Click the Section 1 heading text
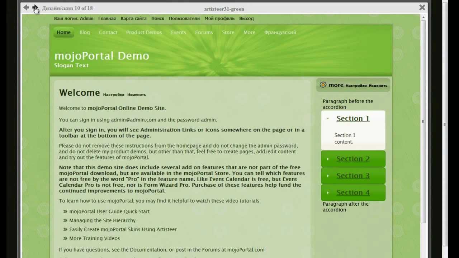 [353, 119]
